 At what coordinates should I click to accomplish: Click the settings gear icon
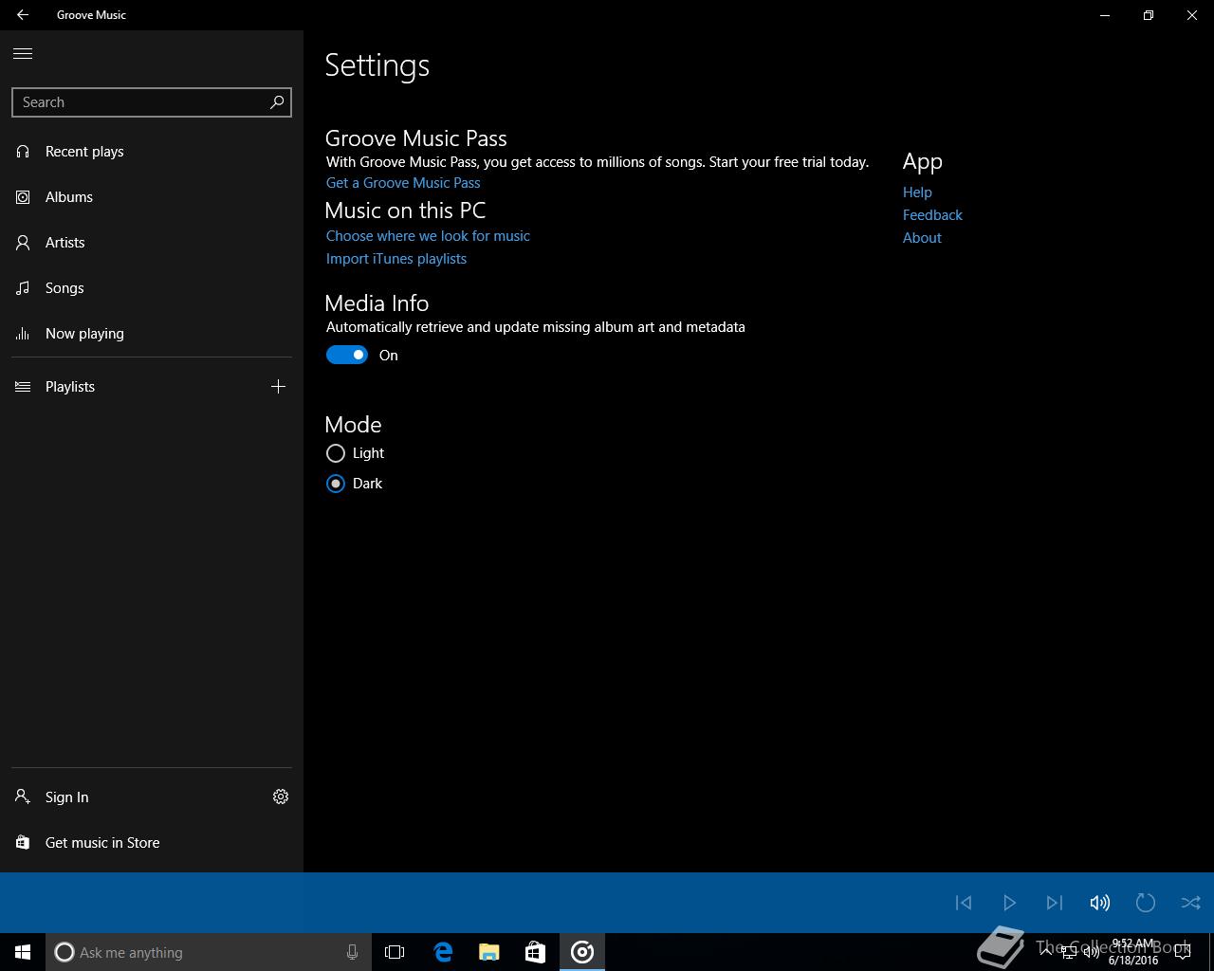[x=281, y=797]
